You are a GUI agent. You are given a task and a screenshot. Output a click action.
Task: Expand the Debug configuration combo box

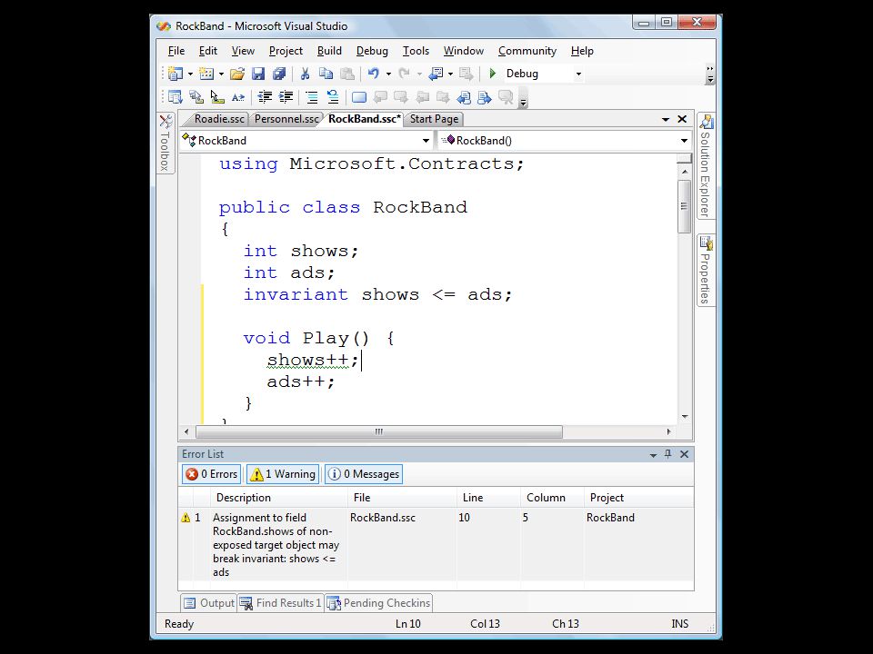(578, 74)
